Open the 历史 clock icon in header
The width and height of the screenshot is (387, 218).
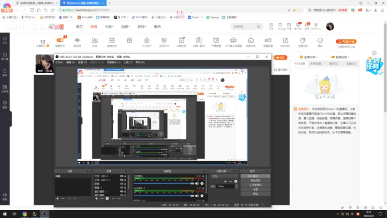(x=271, y=25)
